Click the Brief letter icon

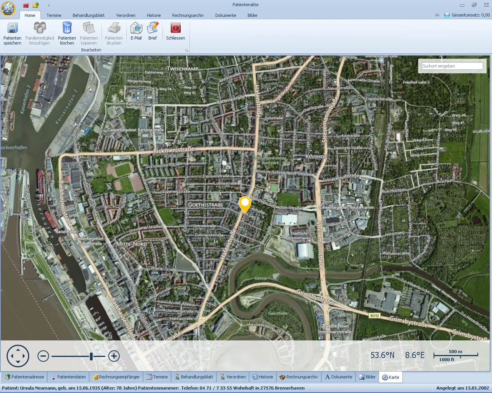(x=153, y=28)
